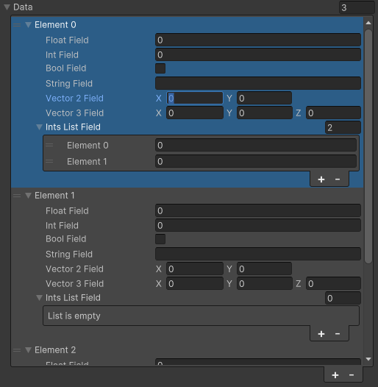378x387 pixels.
Task: Toggle Bool Field checkbox in Element 1
Action: point(160,239)
